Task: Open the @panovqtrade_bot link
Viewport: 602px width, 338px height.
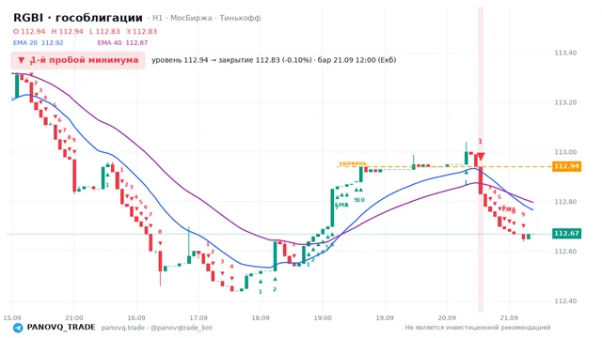Action: pyautogui.click(x=182, y=328)
